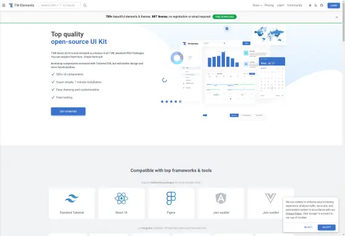This screenshot has height=236, width=345.
Task: Accept cookies in the consent popup
Action: pos(326,227)
